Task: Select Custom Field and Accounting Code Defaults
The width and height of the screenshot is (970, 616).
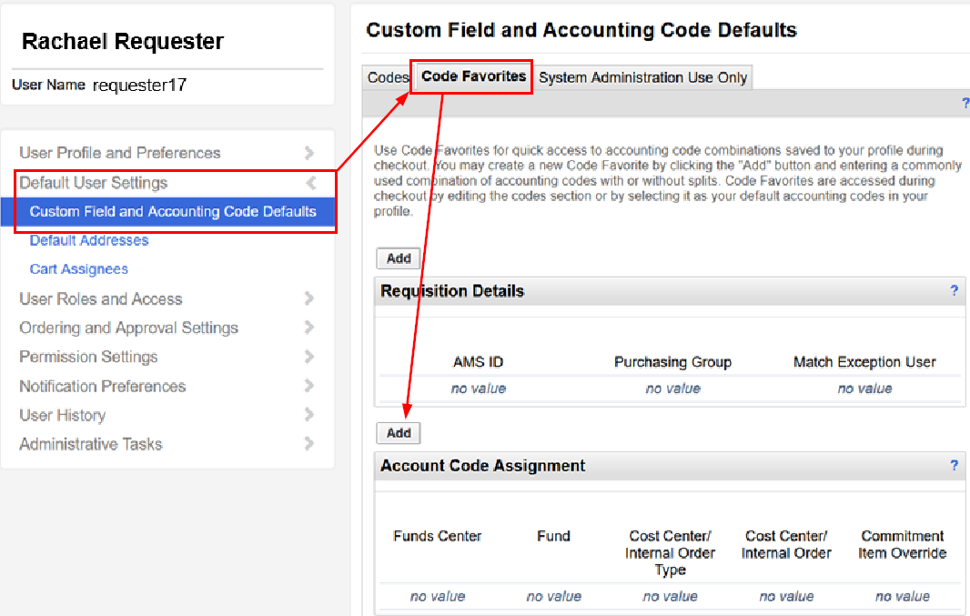Action: (x=173, y=211)
